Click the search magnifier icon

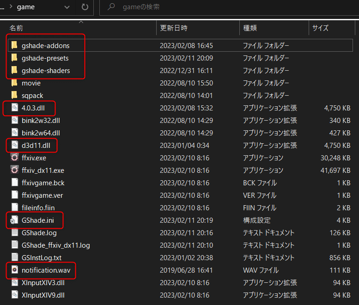111,7
